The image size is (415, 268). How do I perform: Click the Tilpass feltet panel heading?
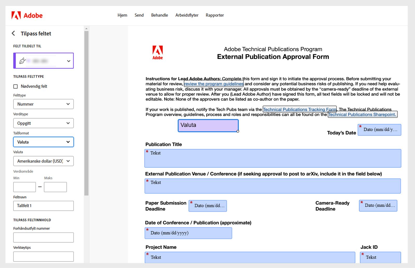[36, 33]
